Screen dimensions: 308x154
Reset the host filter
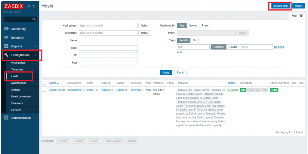[x=180, y=72]
